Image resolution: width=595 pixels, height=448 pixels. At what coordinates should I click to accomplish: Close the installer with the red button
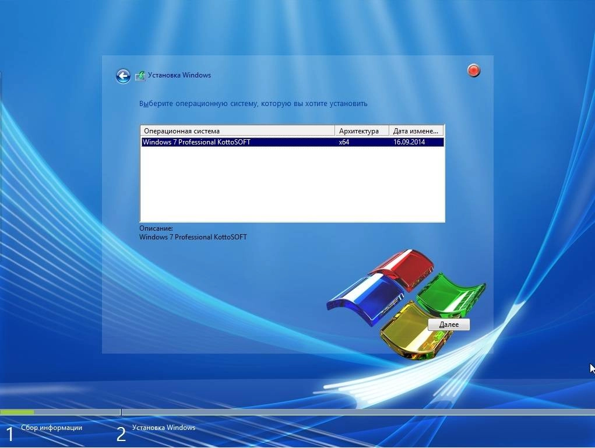pyautogui.click(x=474, y=70)
